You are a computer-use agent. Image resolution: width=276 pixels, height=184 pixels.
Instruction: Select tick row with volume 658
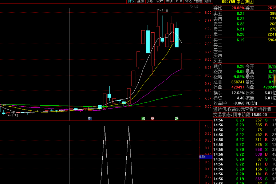244,150
